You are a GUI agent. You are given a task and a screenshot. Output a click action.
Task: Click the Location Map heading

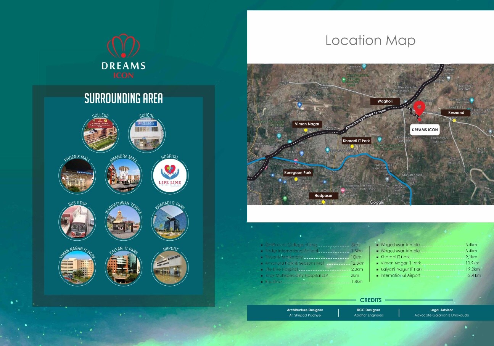click(x=370, y=40)
